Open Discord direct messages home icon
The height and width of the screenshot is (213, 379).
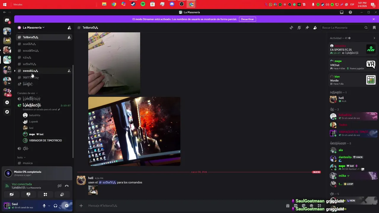pyautogui.click(x=7, y=20)
